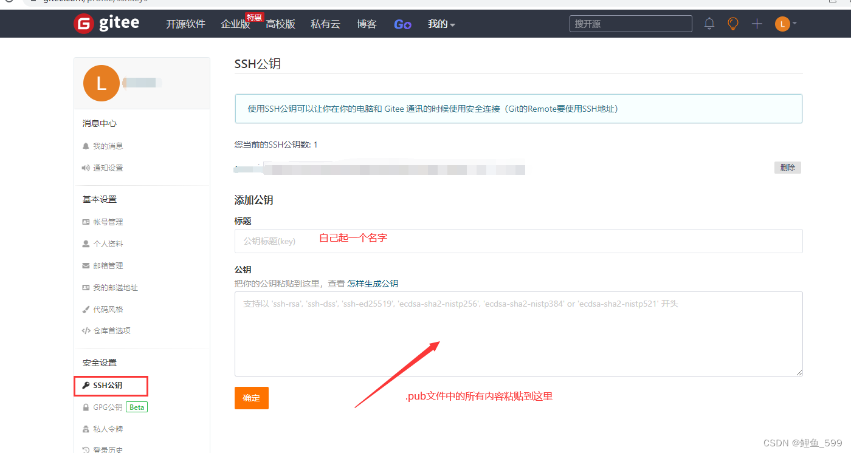Click the card icon beside 帐号管理
851x453 pixels.
(x=86, y=222)
